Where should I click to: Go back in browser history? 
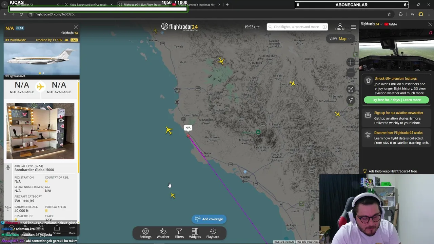point(5,14)
